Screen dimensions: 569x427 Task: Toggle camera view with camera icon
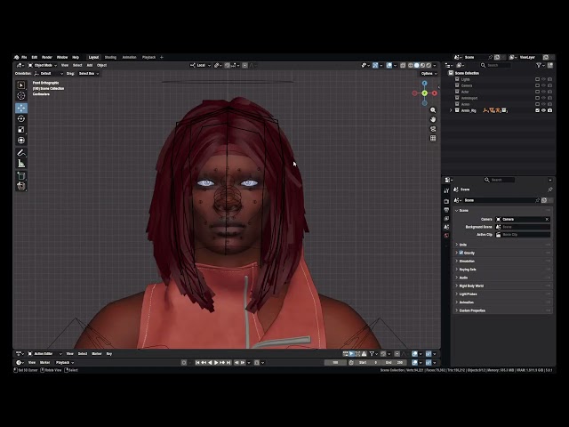click(433, 129)
